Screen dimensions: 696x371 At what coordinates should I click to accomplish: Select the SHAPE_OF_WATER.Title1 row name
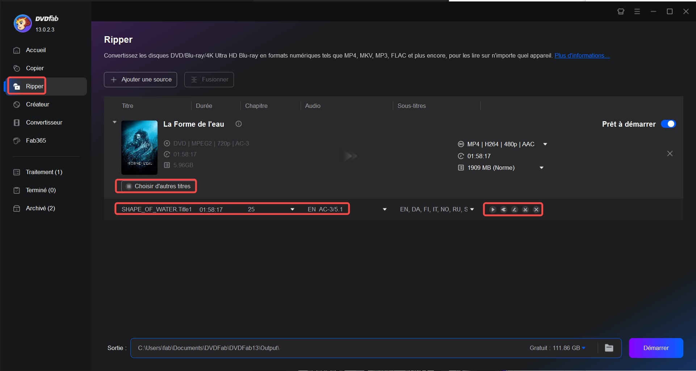click(x=156, y=209)
